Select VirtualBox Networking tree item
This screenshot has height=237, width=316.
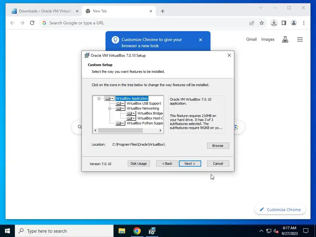coord(143,108)
